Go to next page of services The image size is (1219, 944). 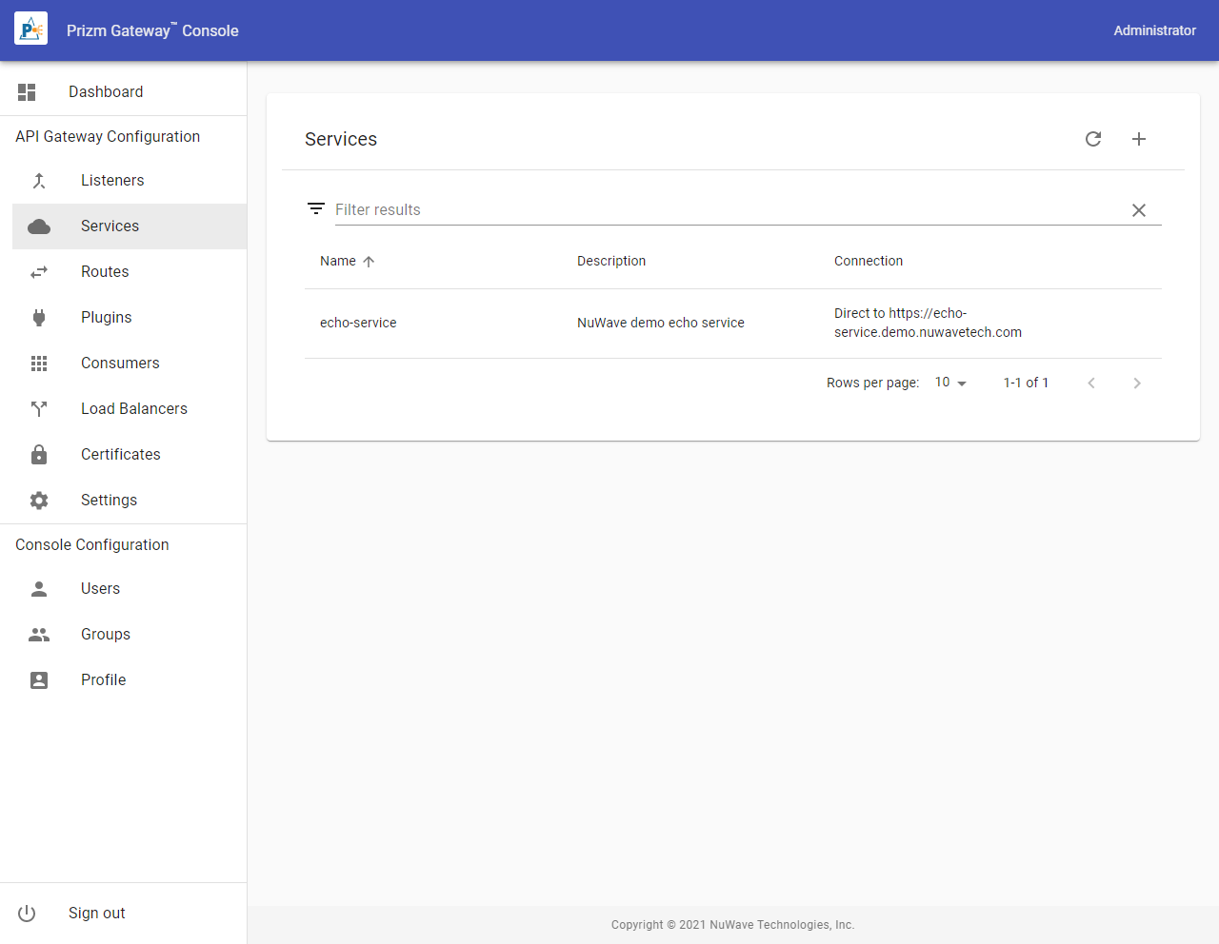[x=1136, y=383]
